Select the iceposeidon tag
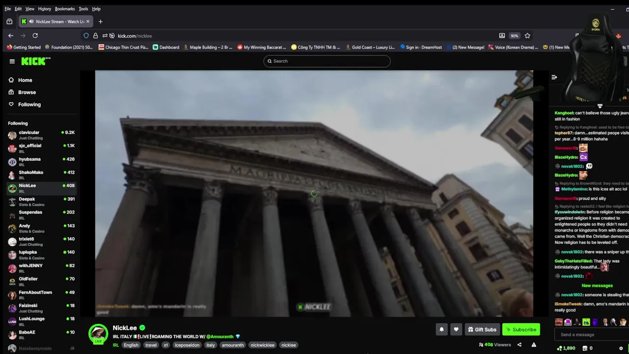629x354 pixels. [x=187, y=345]
